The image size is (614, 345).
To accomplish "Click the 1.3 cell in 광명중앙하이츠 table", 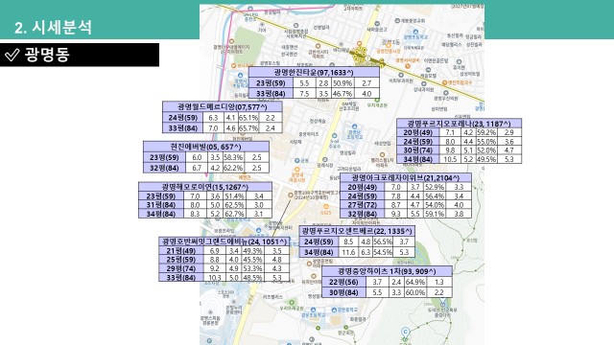I will pyautogui.click(x=439, y=282).
